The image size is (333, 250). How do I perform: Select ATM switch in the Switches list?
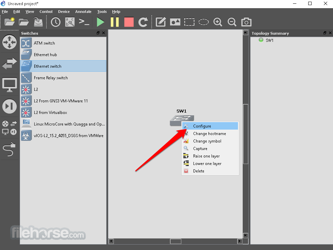click(x=63, y=43)
